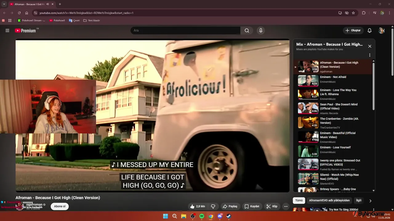Start voice search with microphone icon
The image size is (394, 221).
point(261,30)
